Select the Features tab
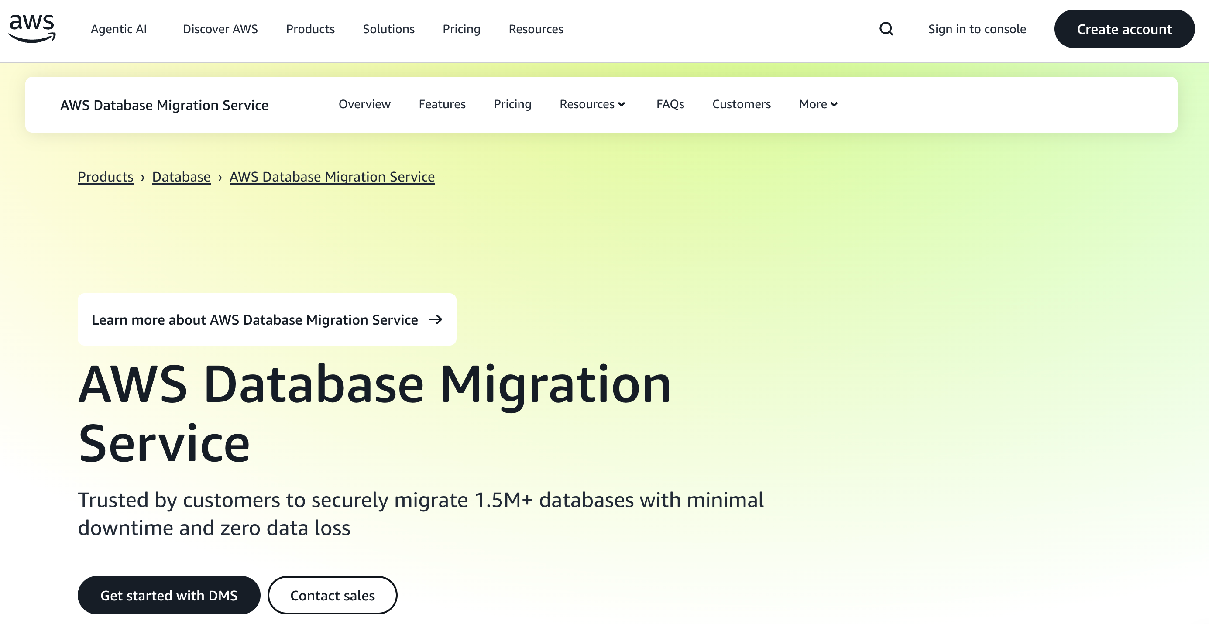Image resolution: width=1209 pixels, height=624 pixels. click(x=442, y=104)
